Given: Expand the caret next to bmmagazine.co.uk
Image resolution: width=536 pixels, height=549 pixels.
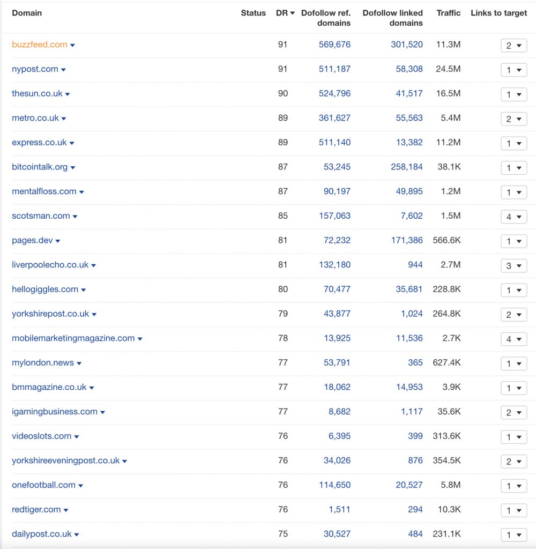Looking at the screenshot, I should (x=92, y=388).
